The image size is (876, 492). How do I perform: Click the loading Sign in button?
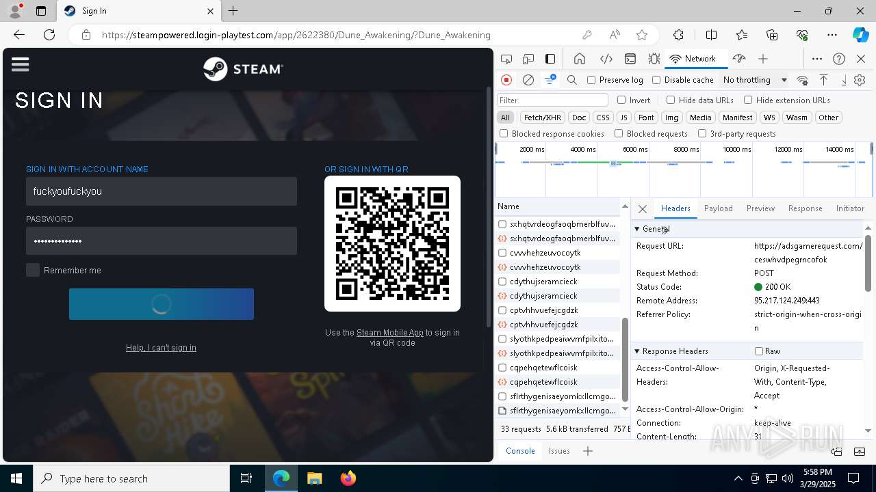(x=162, y=304)
